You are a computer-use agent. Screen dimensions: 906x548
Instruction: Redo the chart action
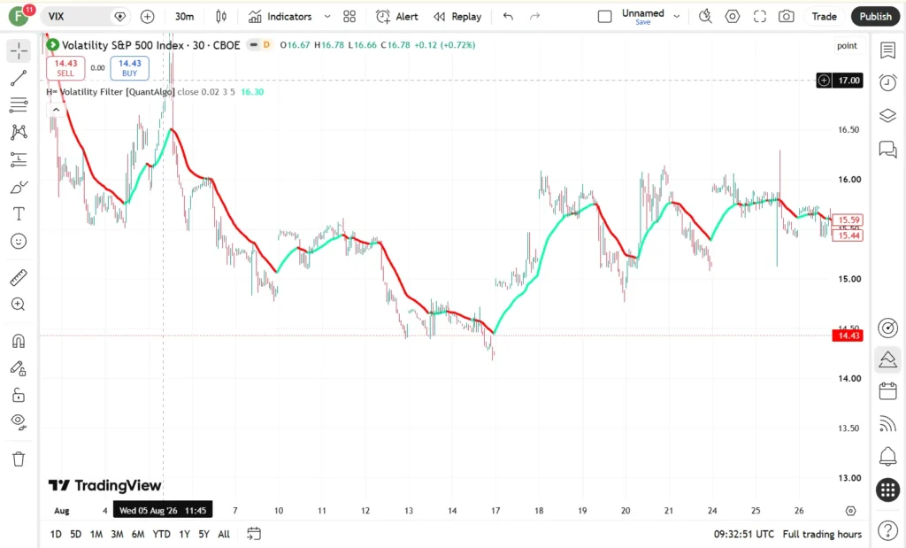[535, 17]
